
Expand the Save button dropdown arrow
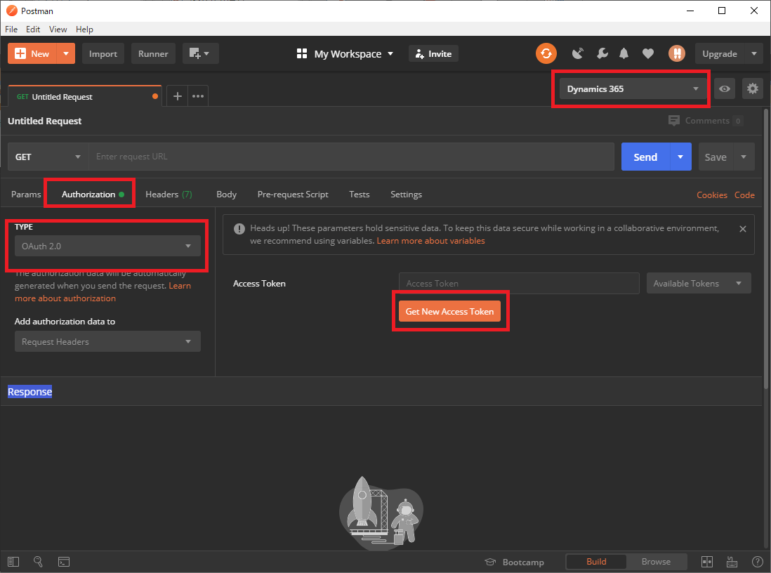pyautogui.click(x=744, y=157)
